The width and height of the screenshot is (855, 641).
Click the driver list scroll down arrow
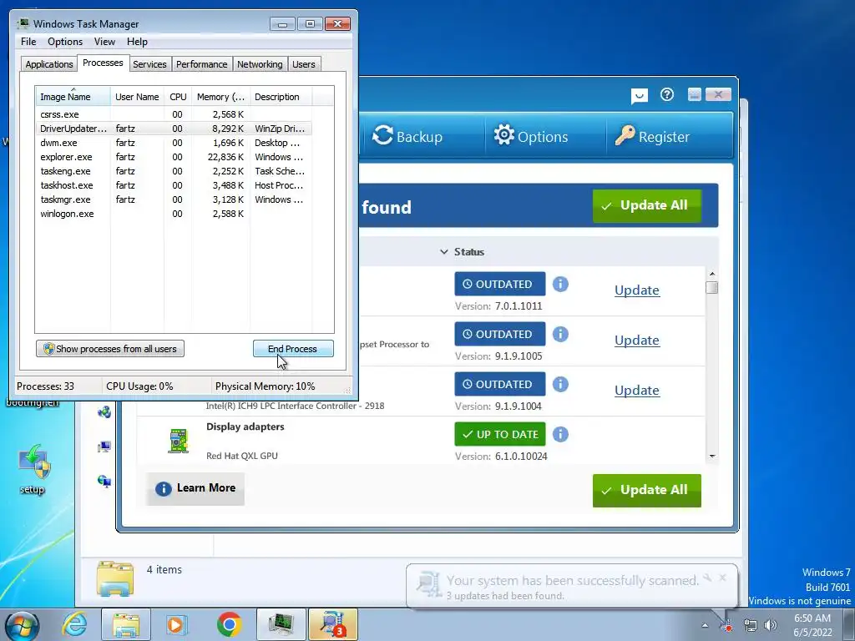pos(711,457)
